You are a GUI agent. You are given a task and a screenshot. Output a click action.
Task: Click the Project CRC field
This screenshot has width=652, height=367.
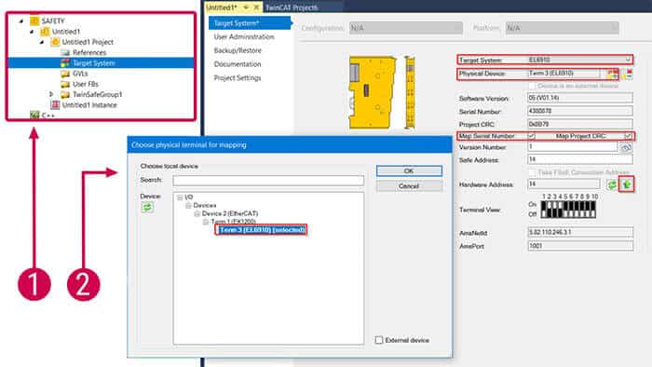click(x=580, y=124)
